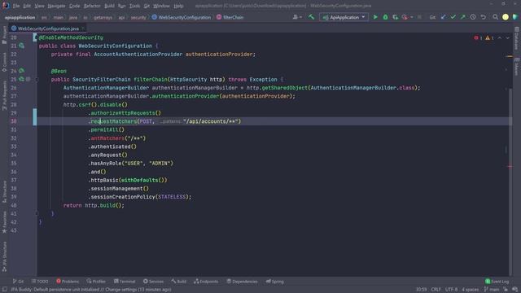
Task: Toggle the Commit tool window
Action: coord(4,62)
